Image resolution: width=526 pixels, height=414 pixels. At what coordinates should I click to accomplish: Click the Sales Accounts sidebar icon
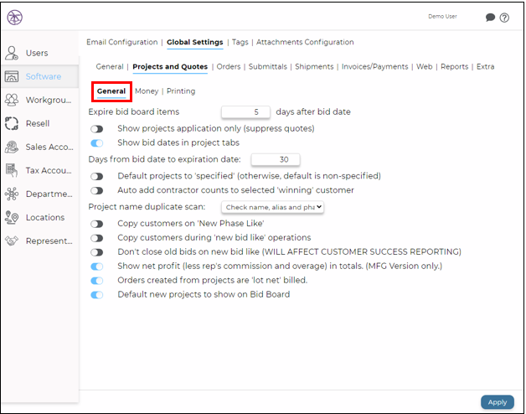click(12, 147)
